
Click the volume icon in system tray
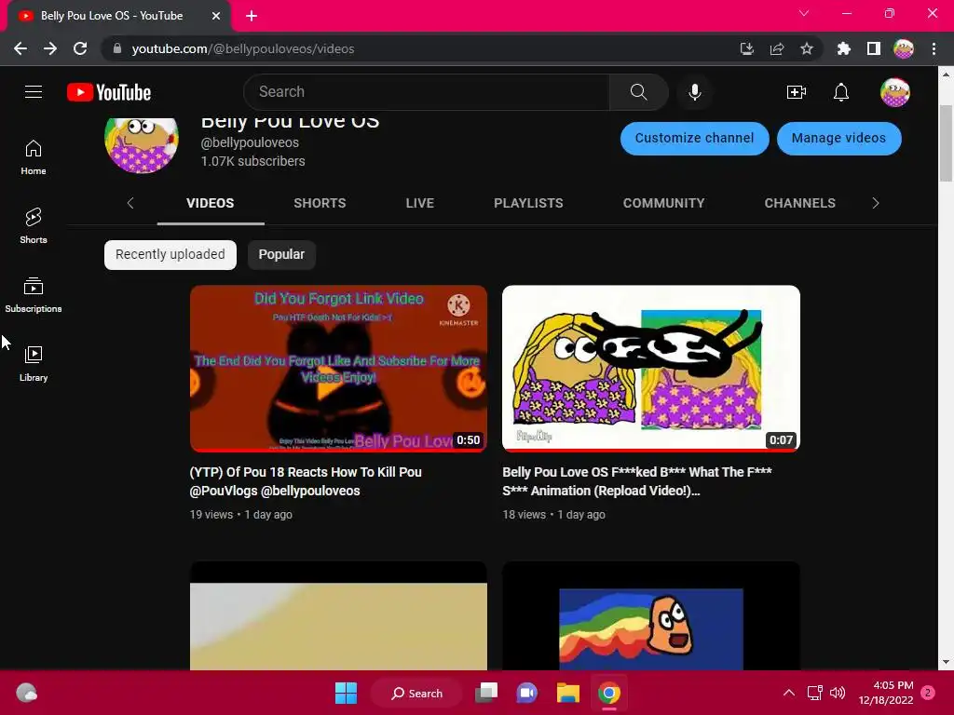[x=838, y=693]
